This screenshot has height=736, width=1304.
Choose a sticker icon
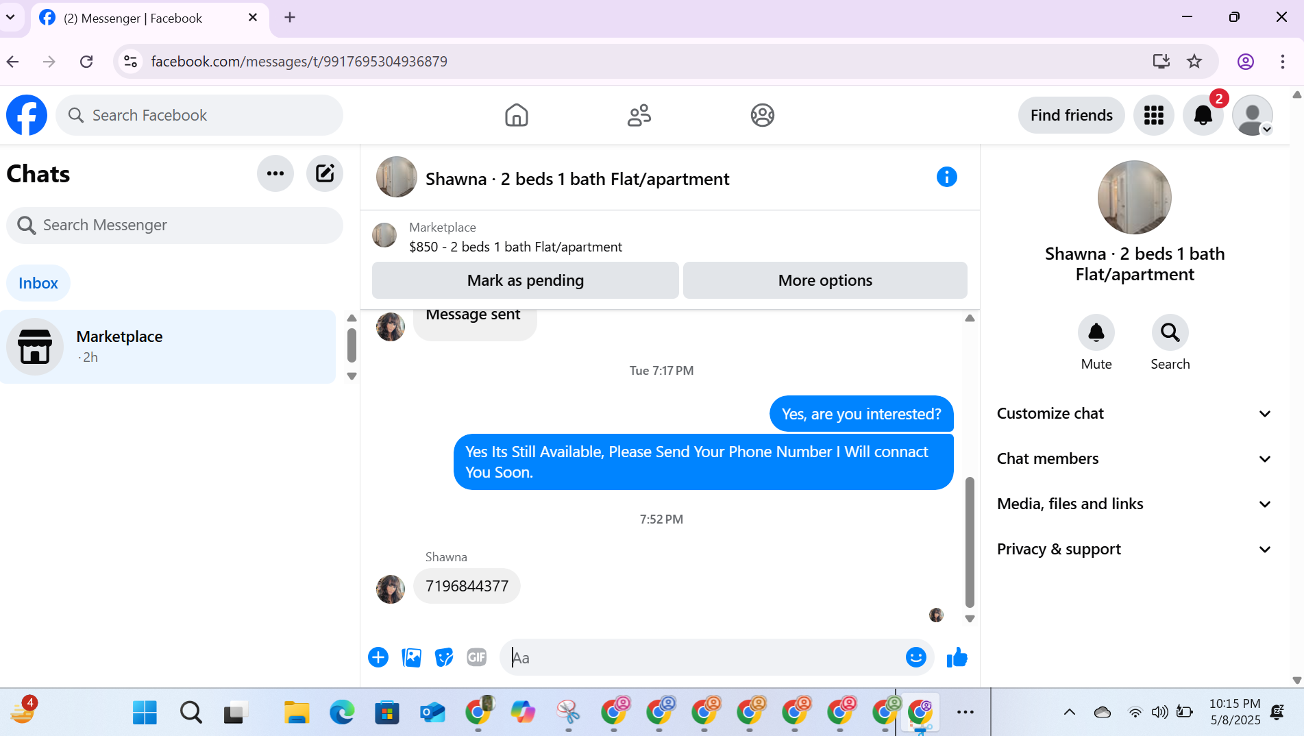pos(444,657)
